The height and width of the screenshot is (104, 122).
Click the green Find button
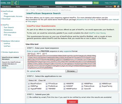point(96,3)
